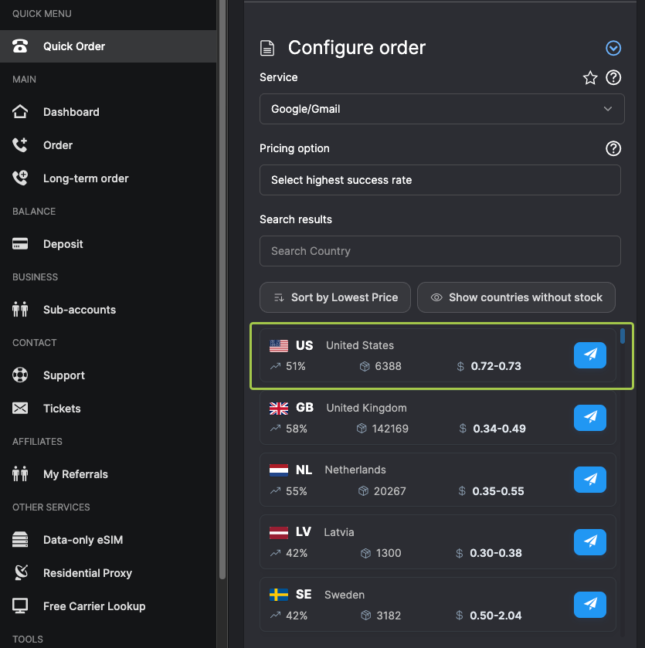This screenshot has height=648, width=645.
Task: Click the Latvia paper plane order button
Action: pos(590,542)
